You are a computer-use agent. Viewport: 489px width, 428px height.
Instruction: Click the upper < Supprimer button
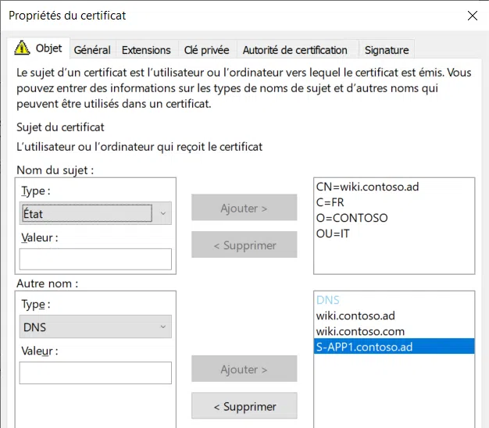pyautogui.click(x=244, y=245)
